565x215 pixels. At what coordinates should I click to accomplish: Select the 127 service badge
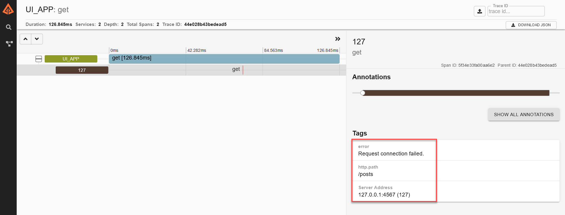(82, 70)
